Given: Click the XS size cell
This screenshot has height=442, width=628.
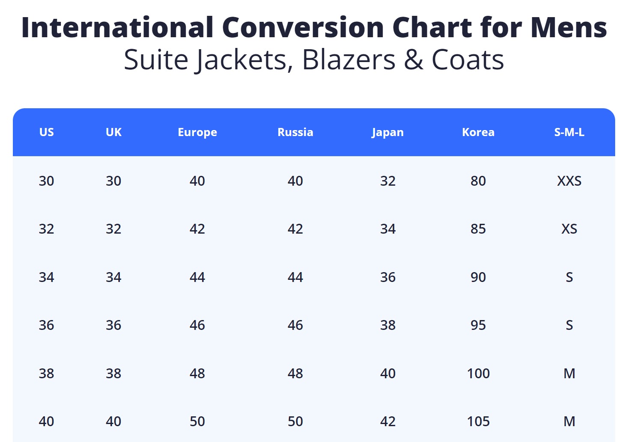Looking at the screenshot, I should [x=569, y=229].
